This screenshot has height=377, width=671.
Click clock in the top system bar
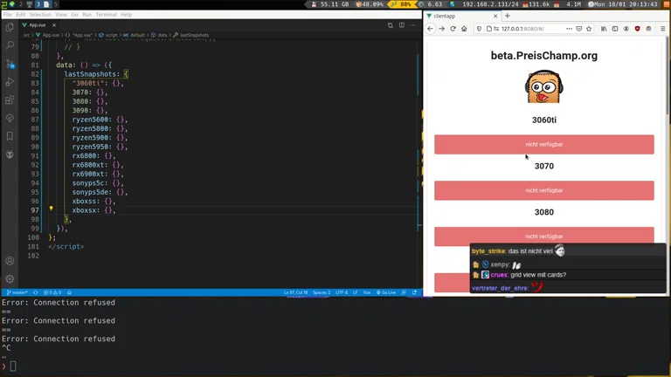(623, 4)
